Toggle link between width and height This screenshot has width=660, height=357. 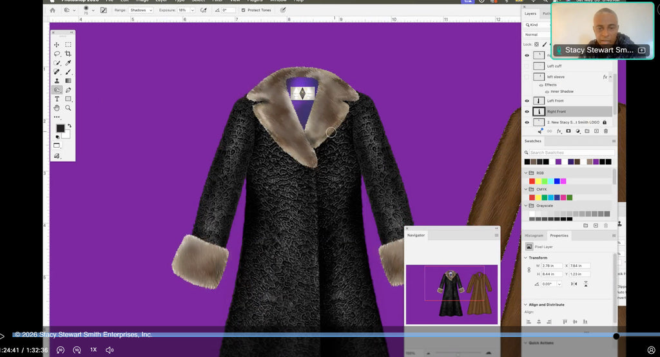coord(529,270)
